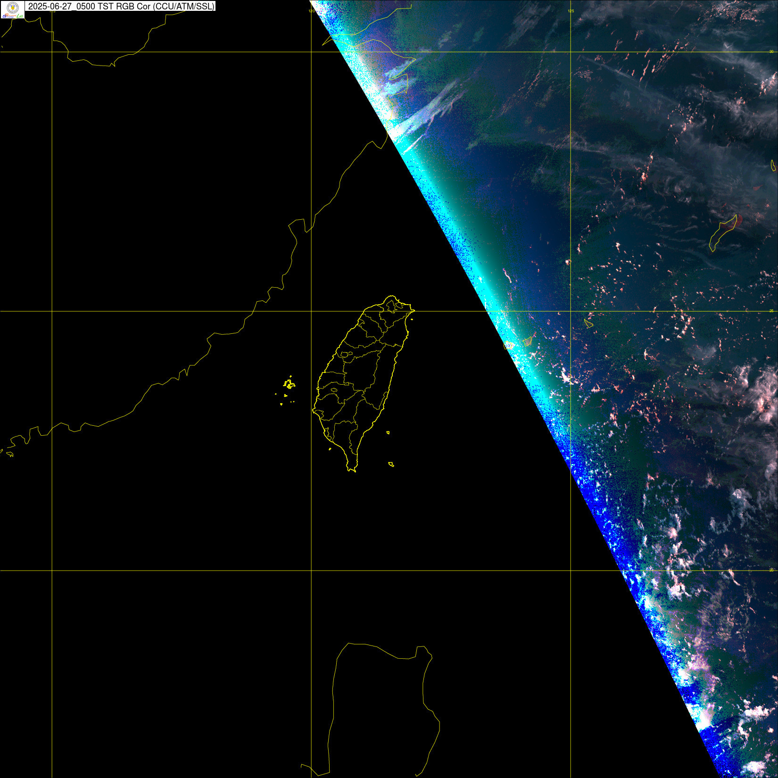This screenshot has height=778, width=778.
Task: Click the 125 longitude label
Action: coord(571,11)
